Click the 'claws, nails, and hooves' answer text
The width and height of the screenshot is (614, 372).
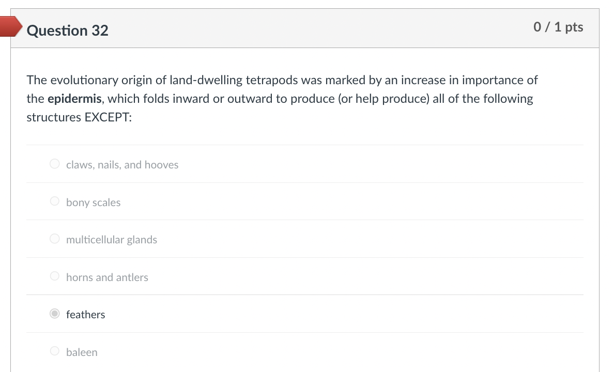click(122, 165)
